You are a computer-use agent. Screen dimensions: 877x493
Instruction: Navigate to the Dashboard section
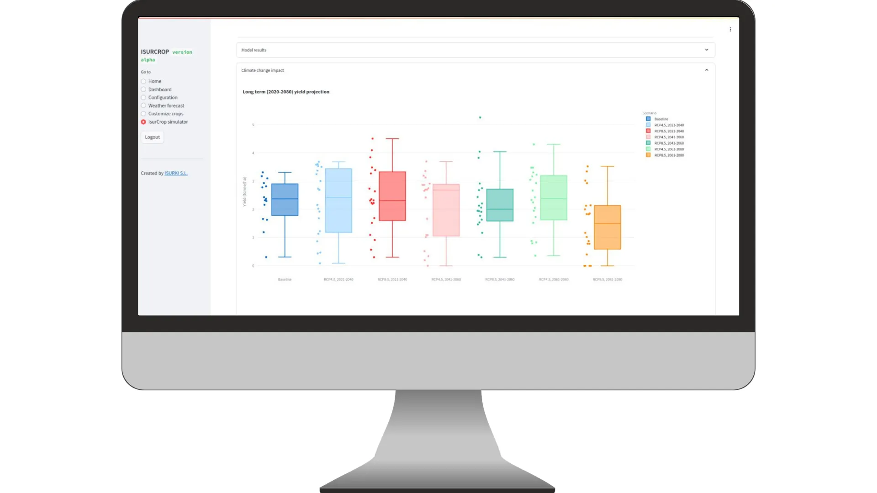159,89
